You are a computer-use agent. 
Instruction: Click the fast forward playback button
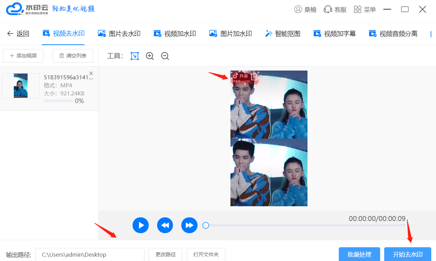pos(189,225)
